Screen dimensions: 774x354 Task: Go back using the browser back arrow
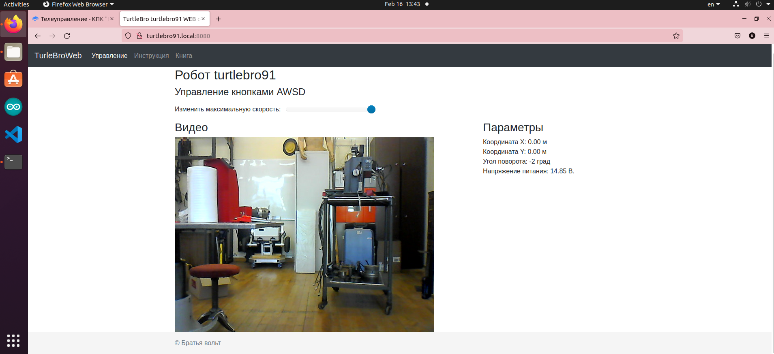coord(38,36)
